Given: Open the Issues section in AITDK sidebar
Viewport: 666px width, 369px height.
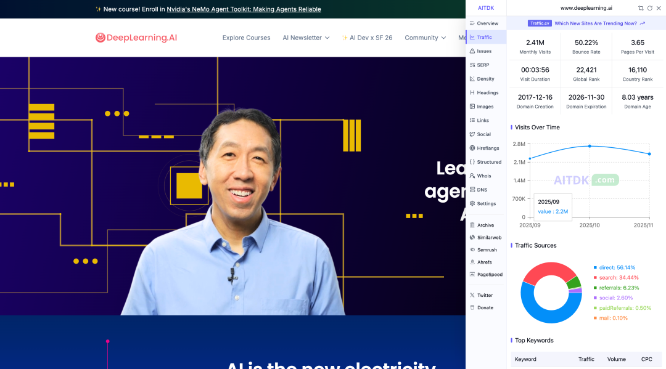Looking at the screenshot, I should [x=486, y=51].
